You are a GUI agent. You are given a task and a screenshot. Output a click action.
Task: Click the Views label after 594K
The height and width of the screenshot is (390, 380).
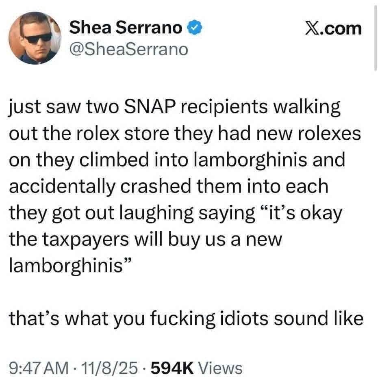coord(222,368)
